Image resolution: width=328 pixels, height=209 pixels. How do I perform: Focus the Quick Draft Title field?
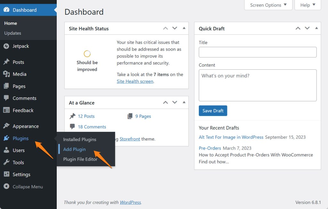click(258, 52)
